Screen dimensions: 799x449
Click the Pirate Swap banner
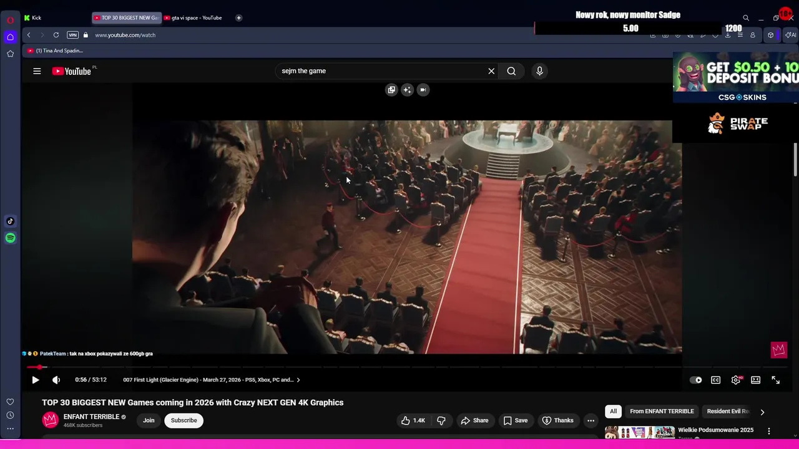coord(737,123)
